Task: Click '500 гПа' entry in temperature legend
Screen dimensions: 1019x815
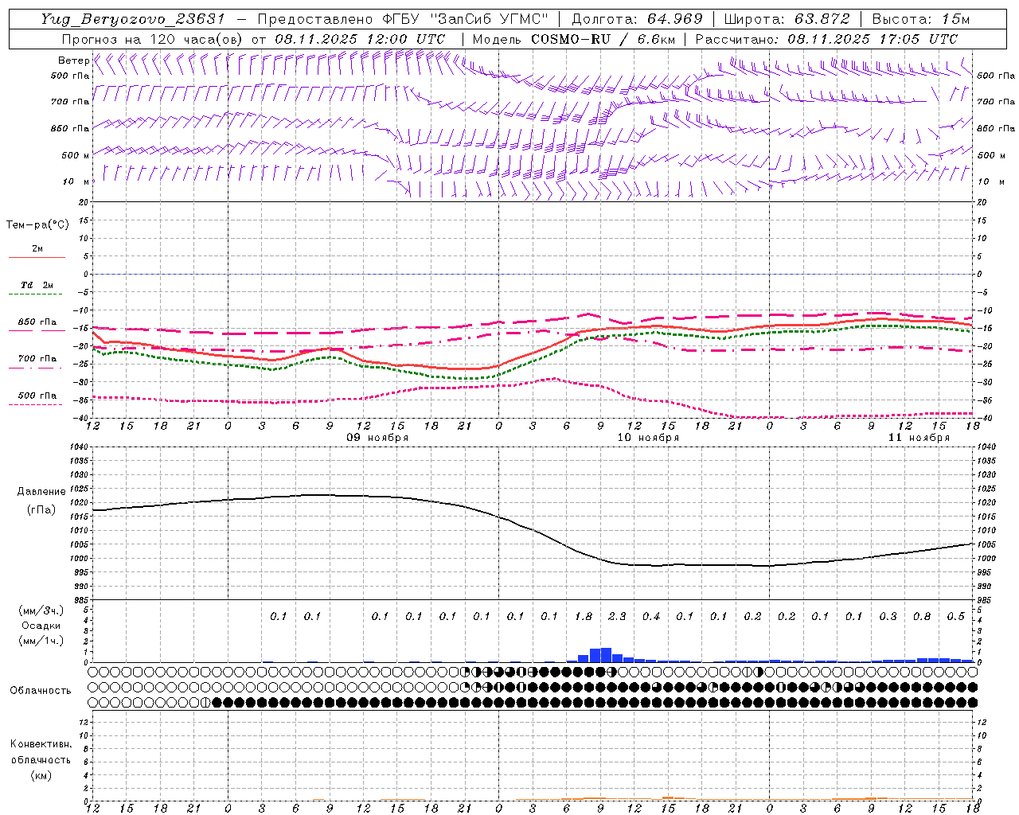Action: pyautogui.click(x=37, y=396)
